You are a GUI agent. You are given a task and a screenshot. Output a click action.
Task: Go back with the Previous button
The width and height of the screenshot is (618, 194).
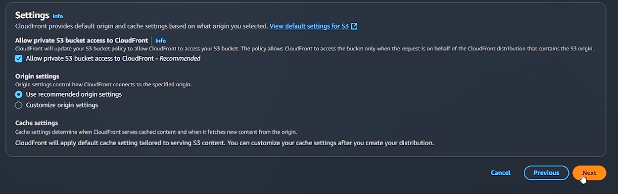pyautogui.click(x=546, y=173)
